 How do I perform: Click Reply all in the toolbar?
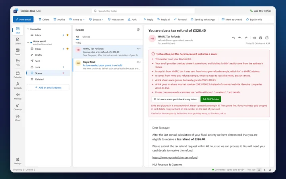(x=164, y=19)
